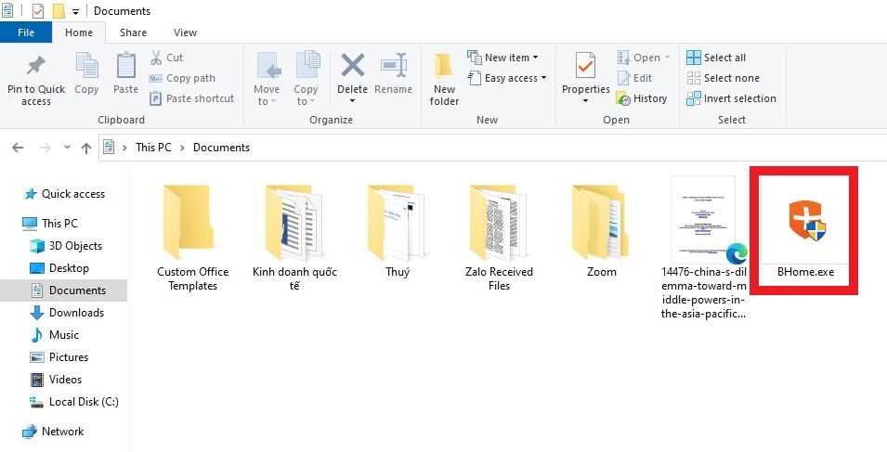Click Select all
This screenshot has width=887, height=452.
[x=716, y=58]
